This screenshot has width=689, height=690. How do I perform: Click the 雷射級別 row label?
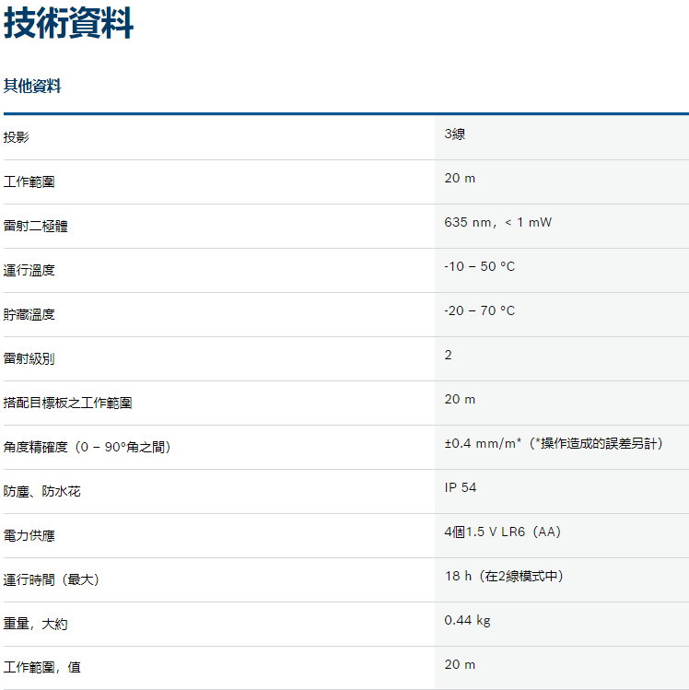pos(29,358)
